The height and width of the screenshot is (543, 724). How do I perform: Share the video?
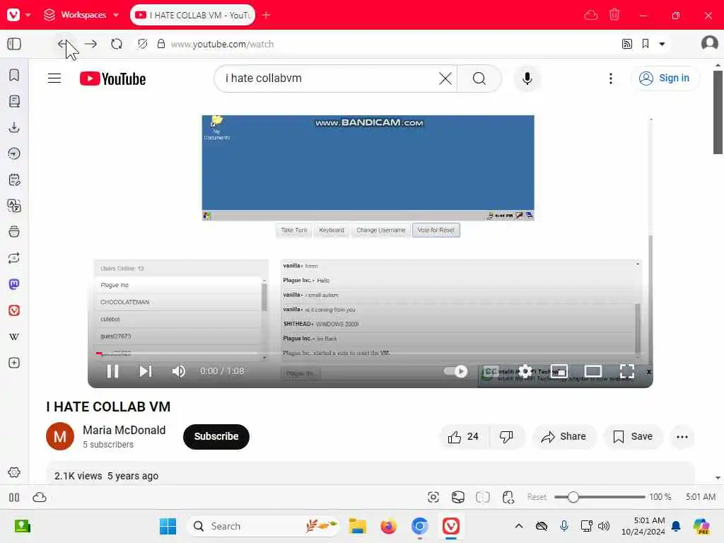[564, 437]
